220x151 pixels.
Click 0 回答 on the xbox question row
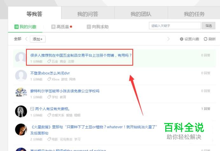206,73
